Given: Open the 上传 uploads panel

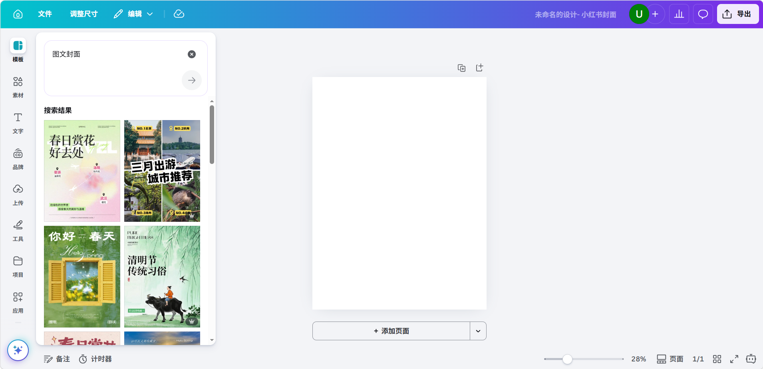Looking at the screenshot, I should [x=18, y=194].
